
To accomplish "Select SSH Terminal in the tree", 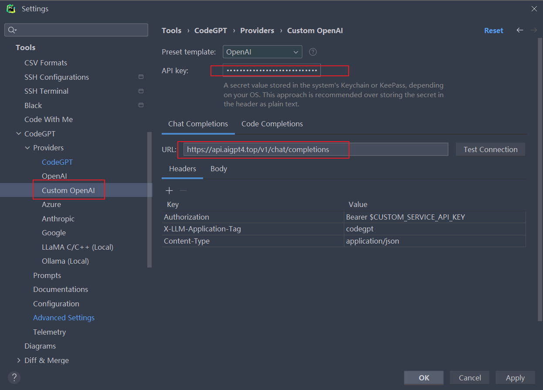I will tap(46, 91).
